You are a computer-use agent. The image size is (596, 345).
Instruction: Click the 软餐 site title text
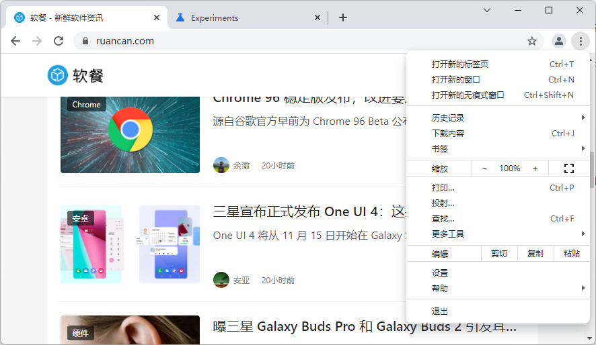point(88,75)
